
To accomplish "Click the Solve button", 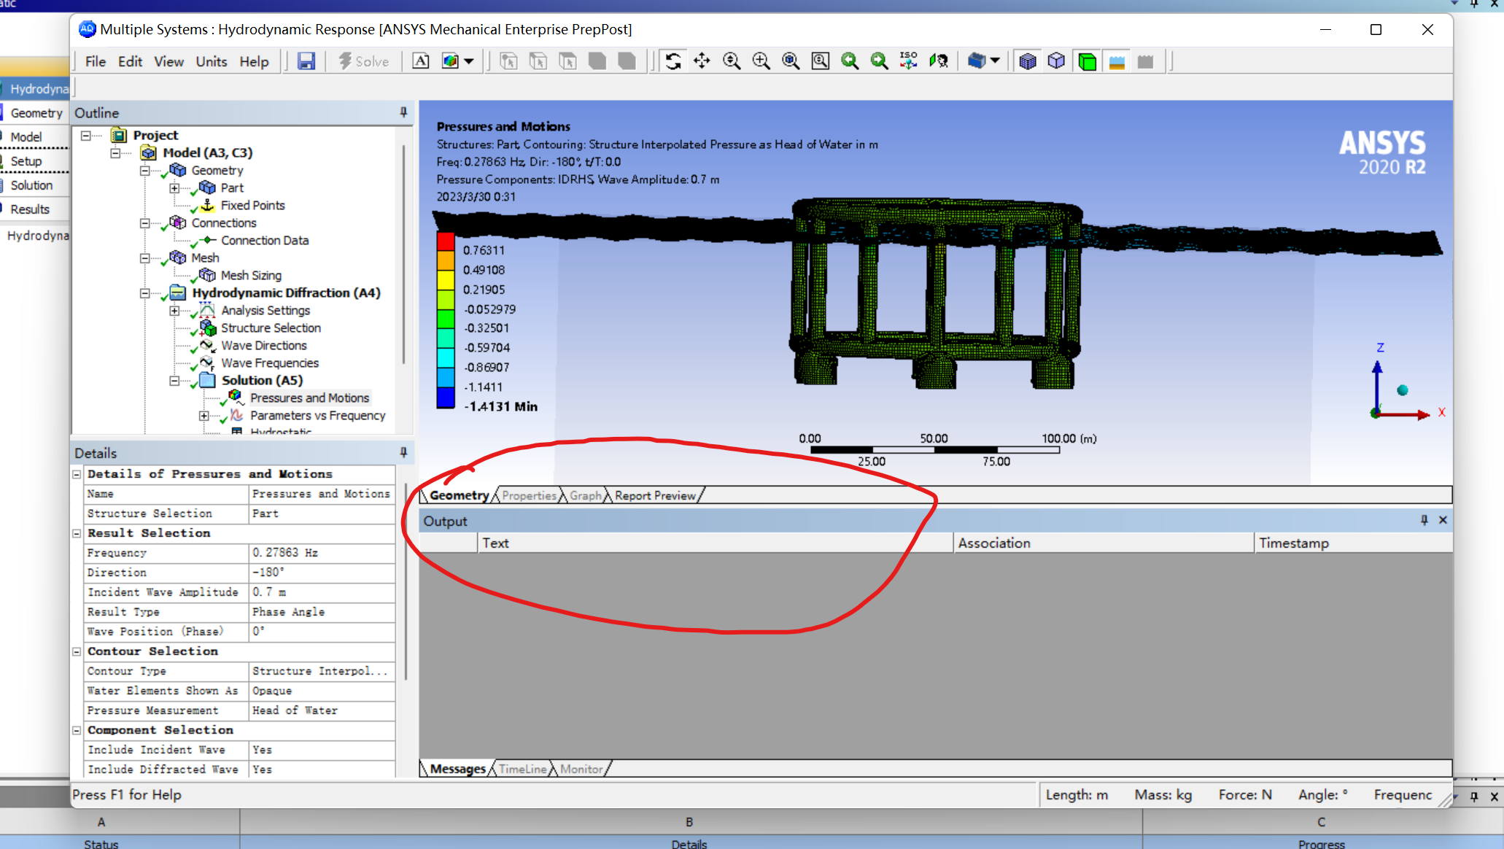I will click(x=363, y=61).
